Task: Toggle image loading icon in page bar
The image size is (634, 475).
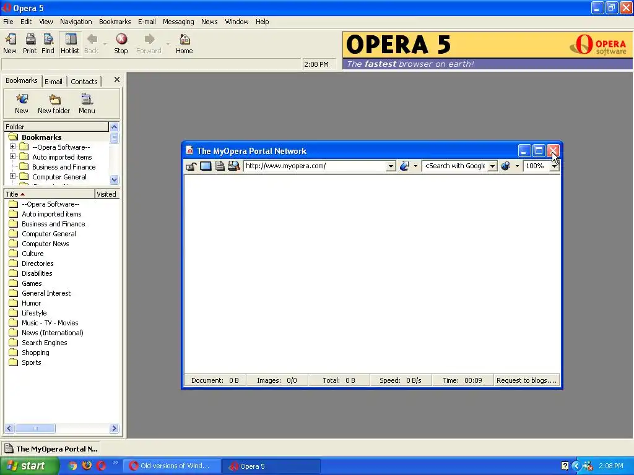Action: (206, 166)
